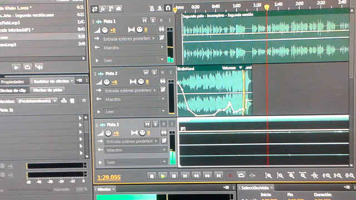
Task: Toggle the metronome icon
Action: (x=152, y=8)
